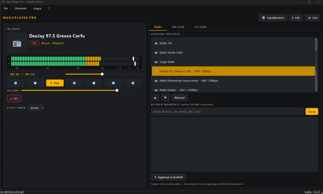Select Radio Deejay AAC+ 122kbps row

pyautogui.click(x=233, y=89)
